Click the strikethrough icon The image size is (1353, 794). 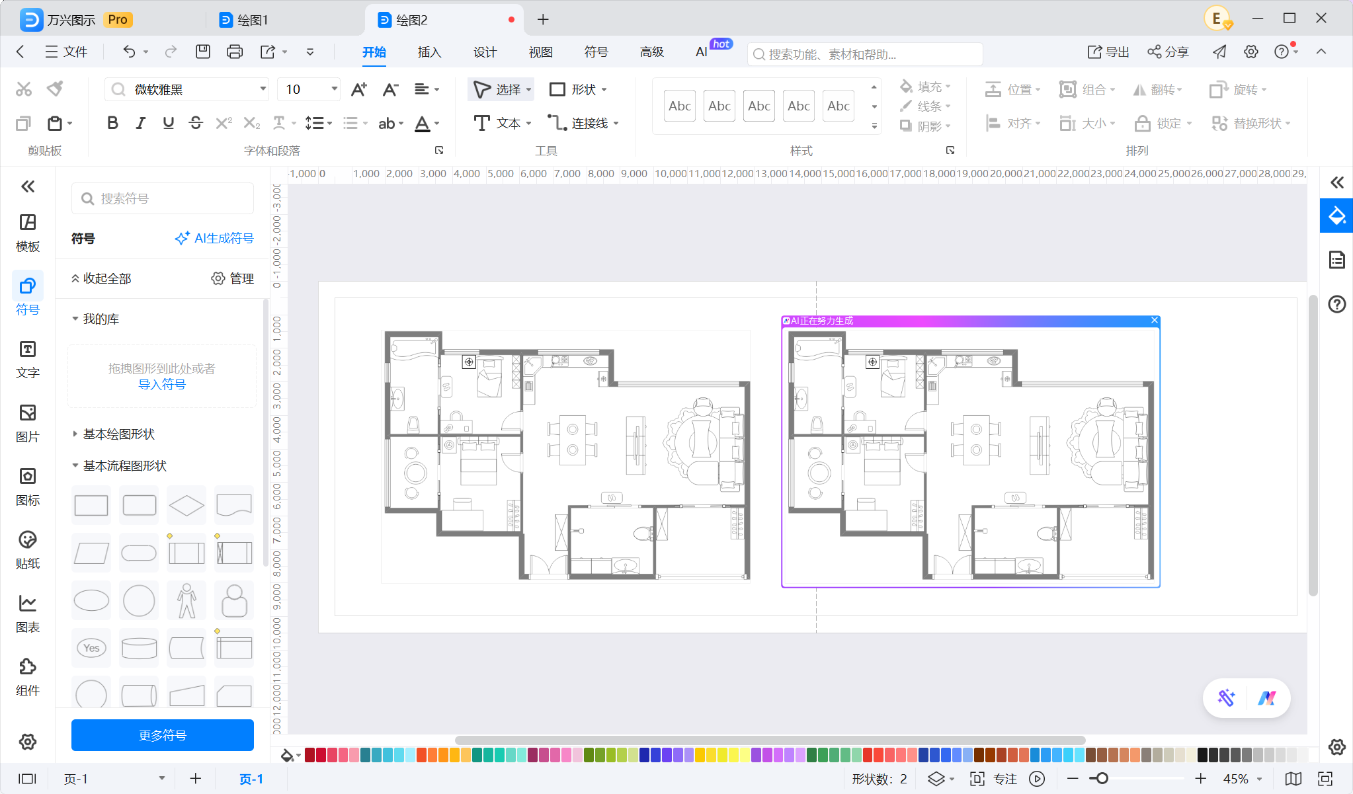[196, 123]
